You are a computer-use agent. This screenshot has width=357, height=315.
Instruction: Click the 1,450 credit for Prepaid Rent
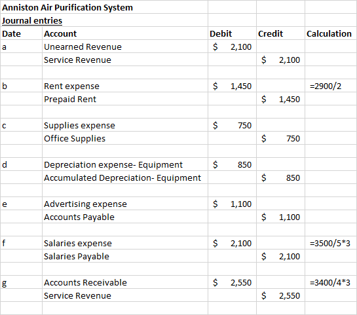point(280,99)
